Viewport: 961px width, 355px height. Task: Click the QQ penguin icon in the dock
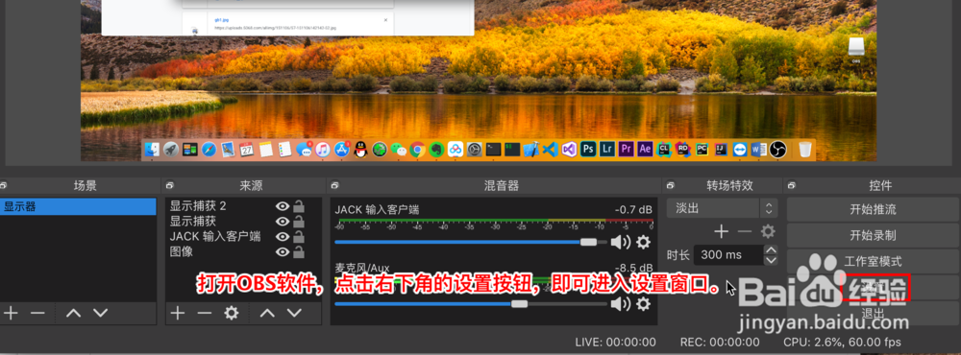360,149
